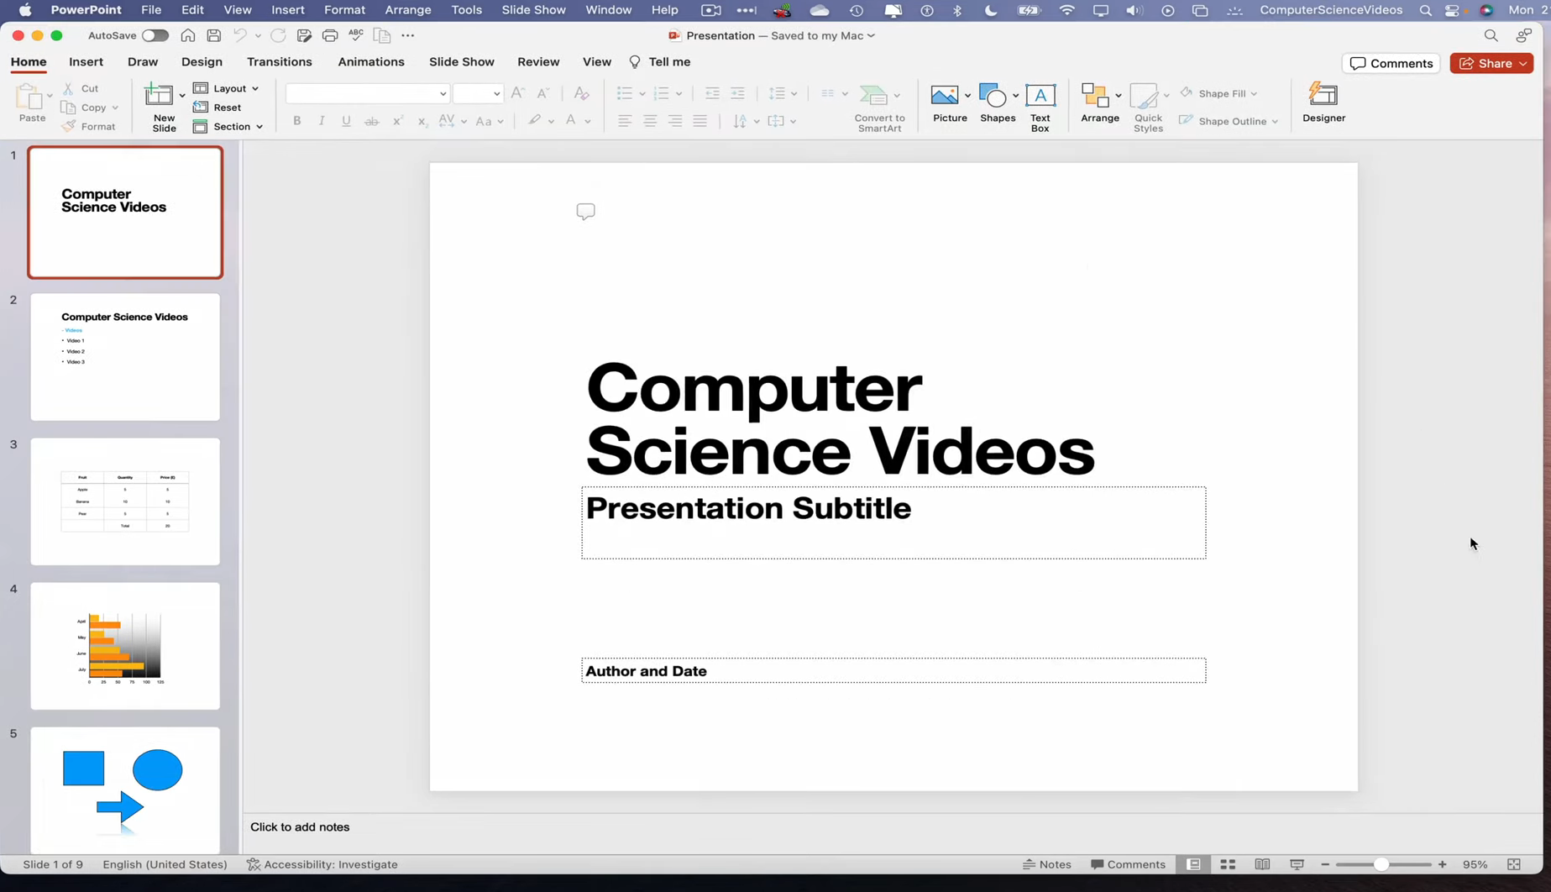Viewport: 1551px width, 892px height.
Task: Clear all text formatting
Action: click(x=581, y=93)
